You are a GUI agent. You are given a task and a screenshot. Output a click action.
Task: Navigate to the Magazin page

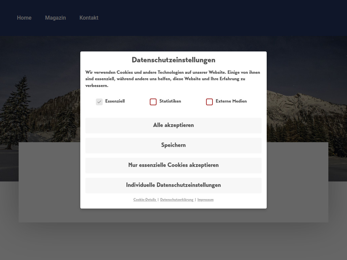tap(55, 18)
